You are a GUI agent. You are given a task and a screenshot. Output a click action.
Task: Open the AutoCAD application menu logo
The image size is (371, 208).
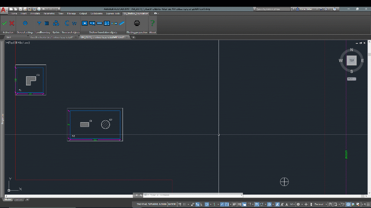pyautogui.click(x=3, y=10)
